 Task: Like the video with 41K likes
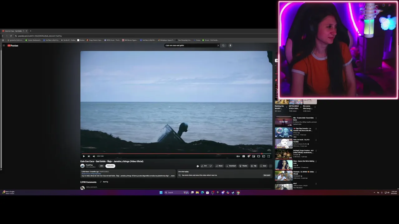point(204,166)
